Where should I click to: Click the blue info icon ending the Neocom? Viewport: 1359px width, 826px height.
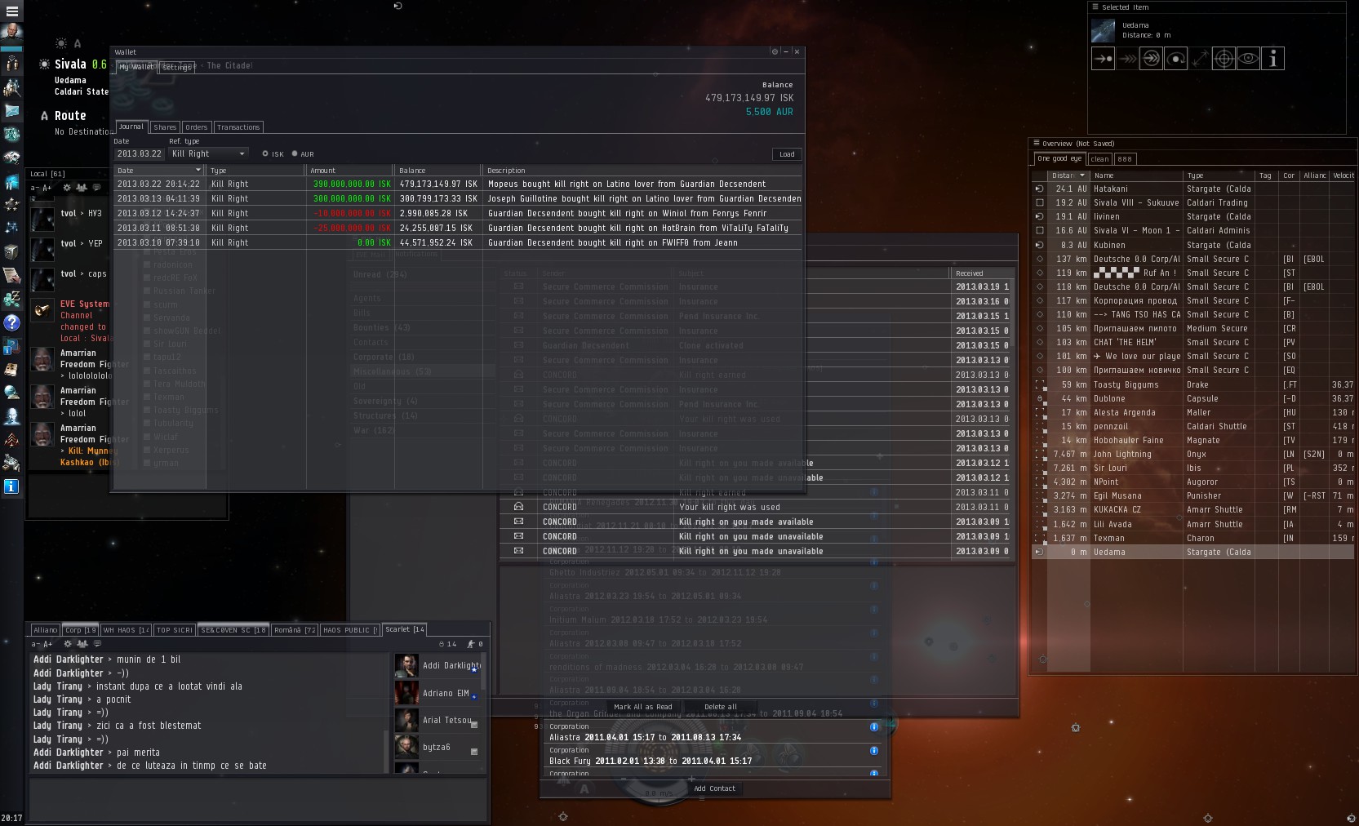pos(11,486)
